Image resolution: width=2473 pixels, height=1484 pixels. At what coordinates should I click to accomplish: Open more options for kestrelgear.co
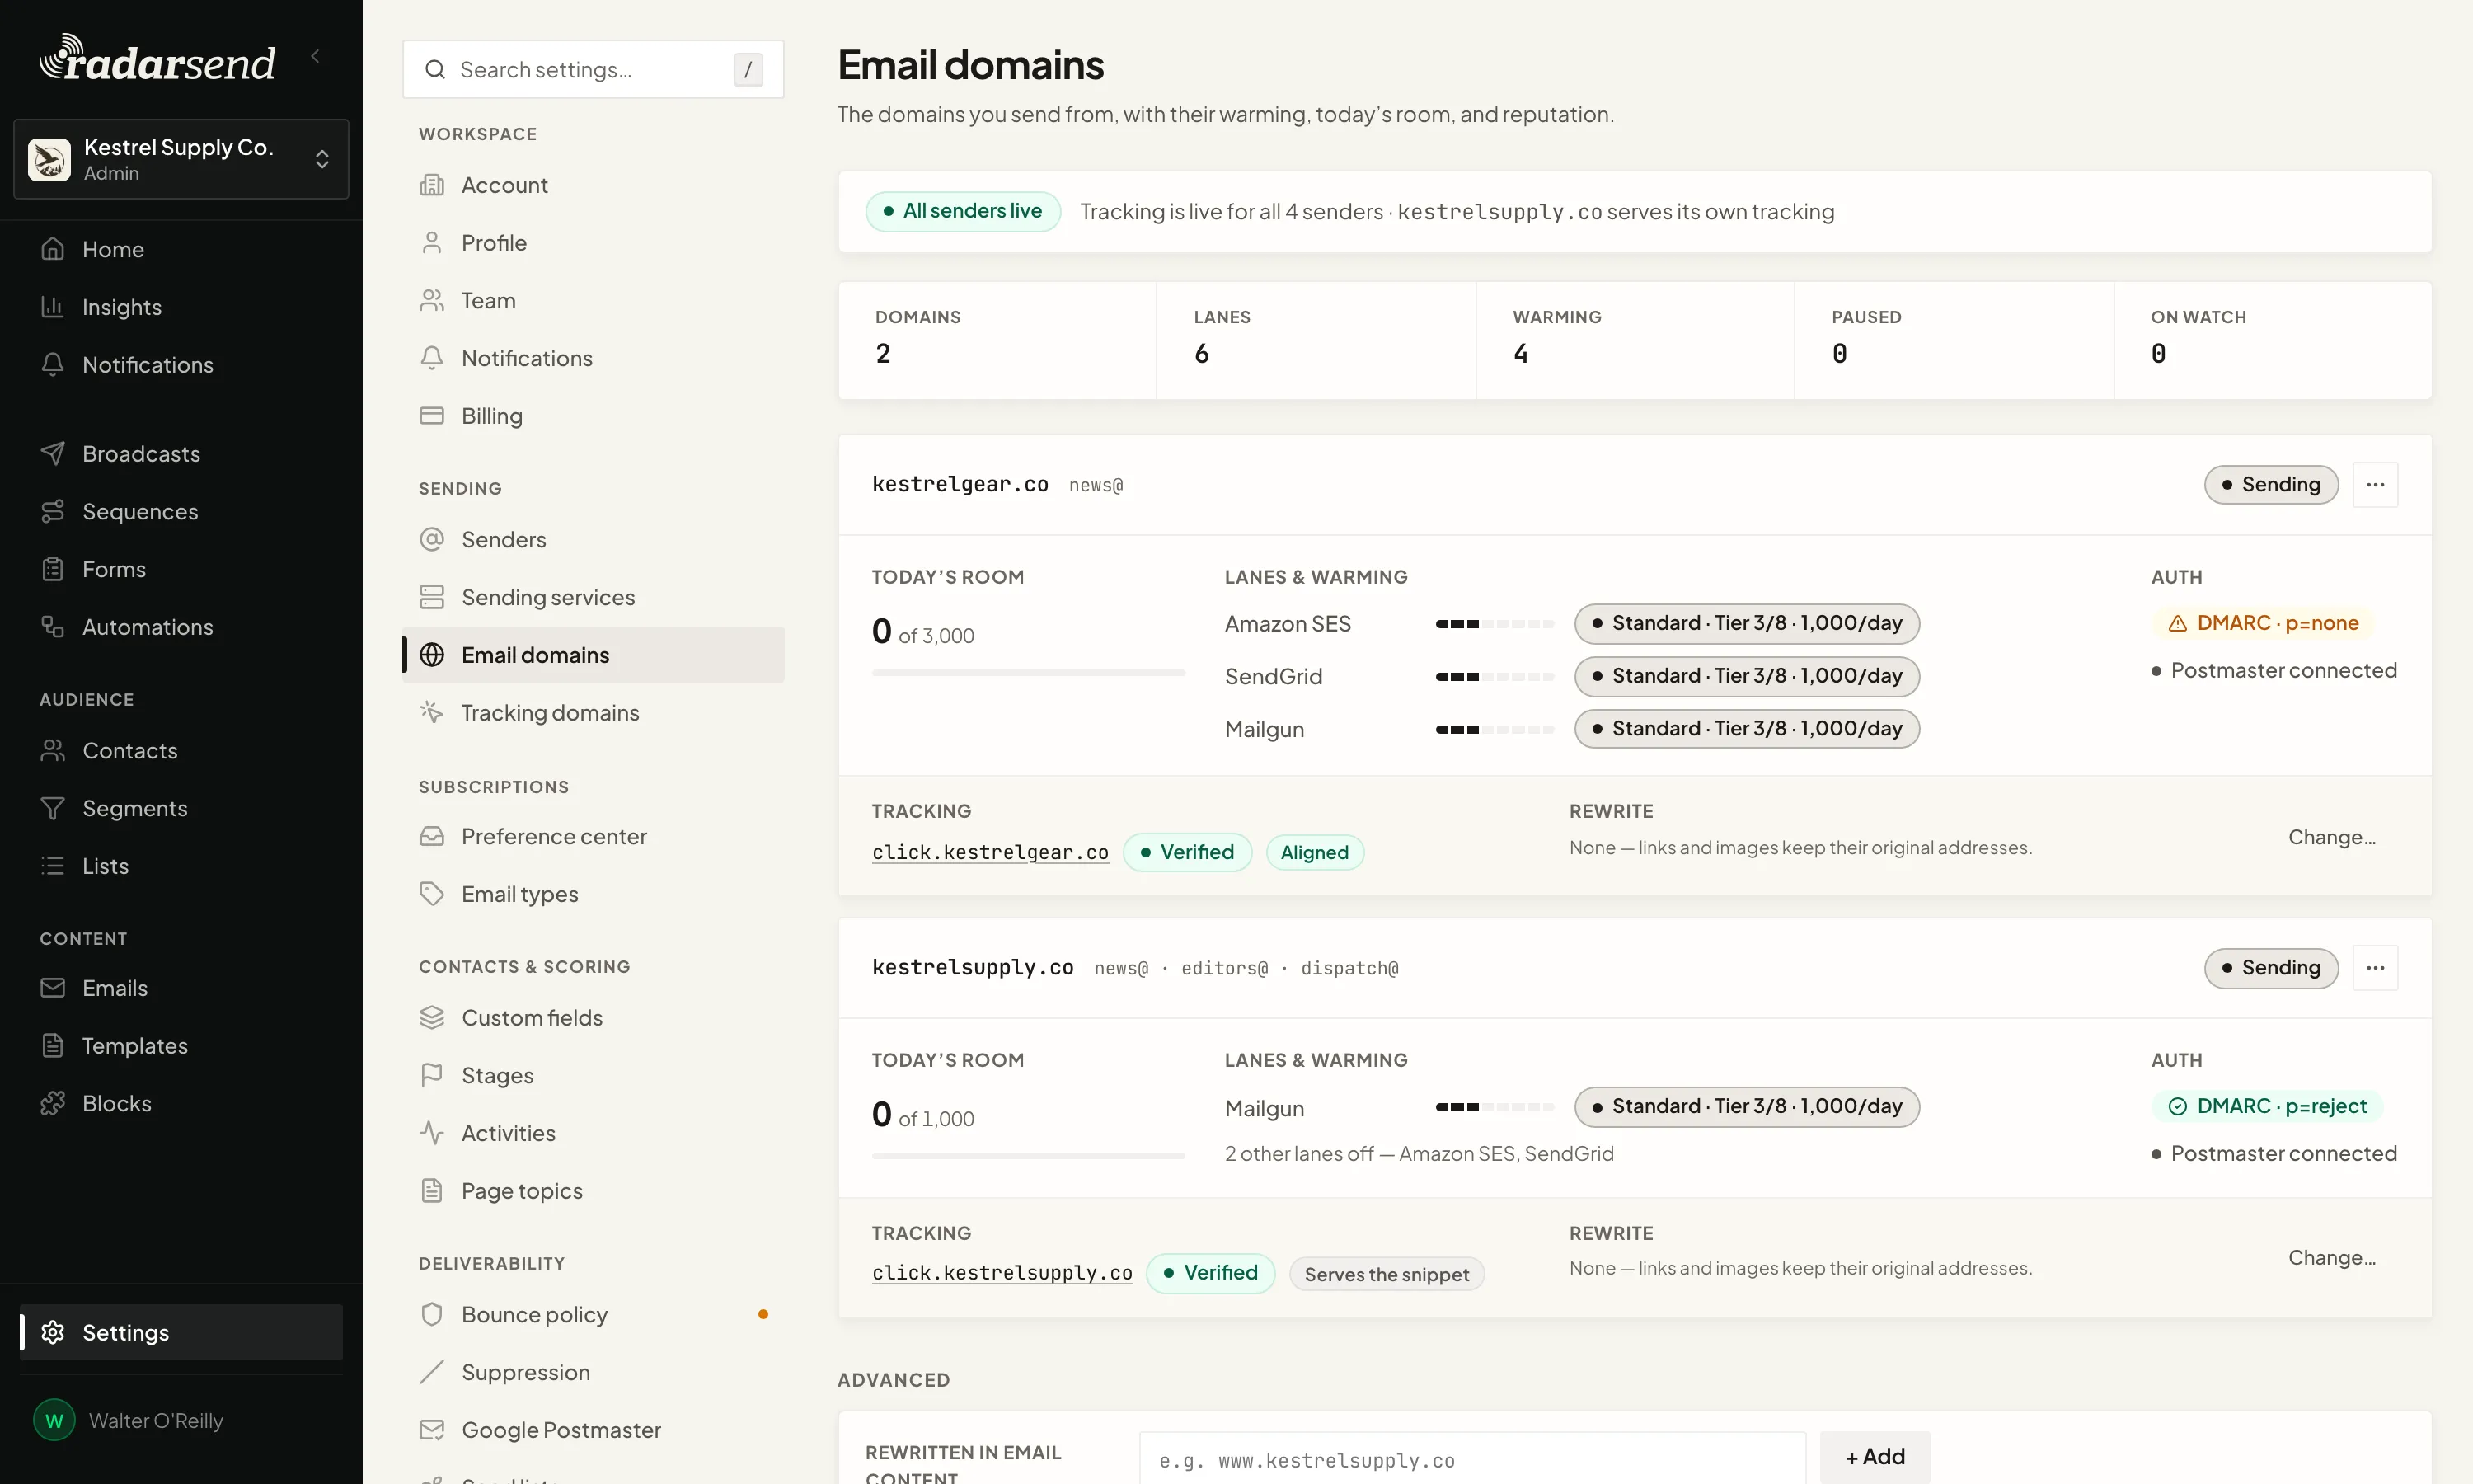(x=2375, y=485)
